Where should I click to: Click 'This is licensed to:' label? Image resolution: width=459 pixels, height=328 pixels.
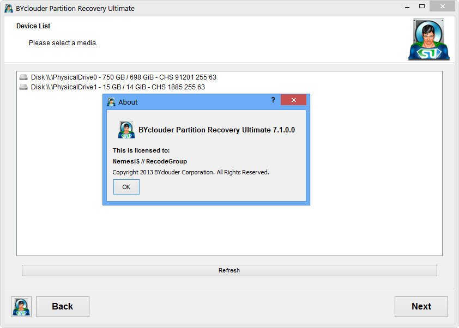click(141, 150)
